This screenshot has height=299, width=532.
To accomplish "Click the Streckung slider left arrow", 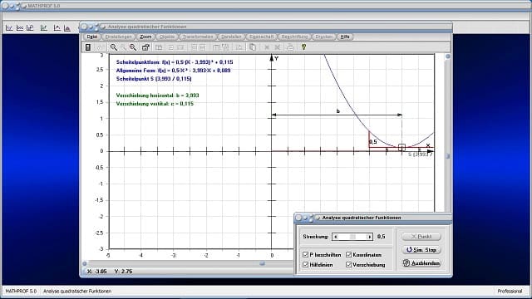I will point(336,237).
